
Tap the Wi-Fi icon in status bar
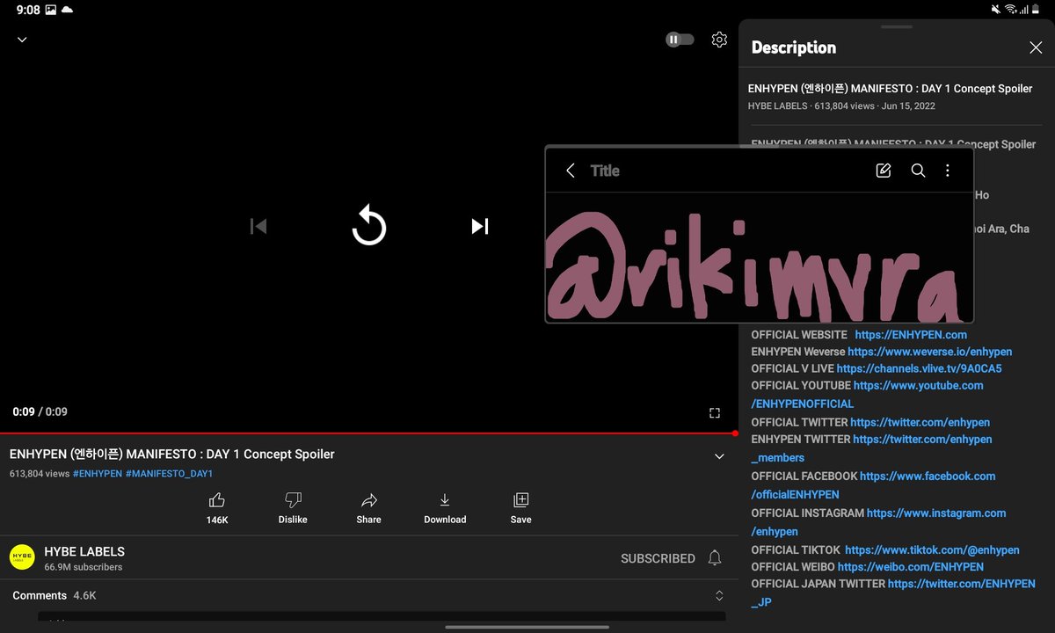point(1011,10)
